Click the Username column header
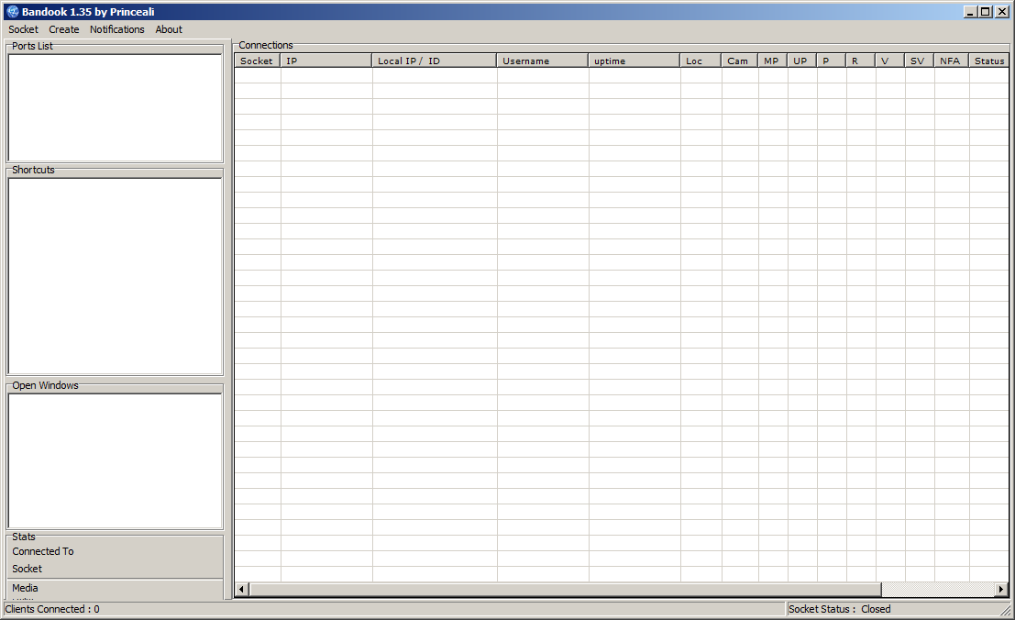 pos(542,61)
